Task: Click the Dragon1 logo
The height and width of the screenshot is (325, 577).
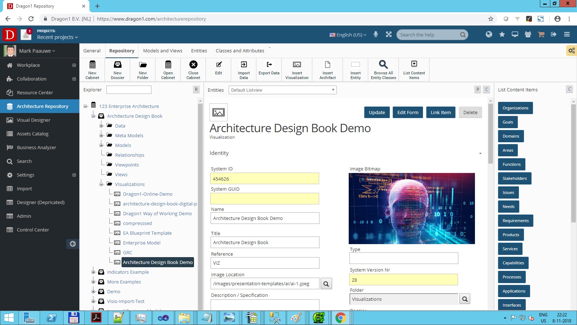Action: [x=10, y=35]
